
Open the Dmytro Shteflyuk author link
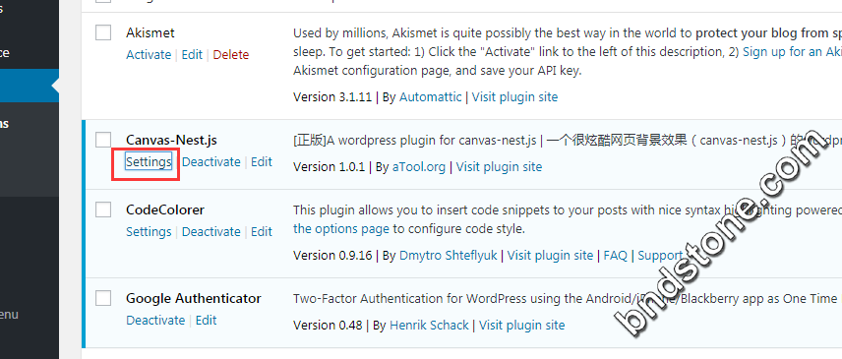(x=448, y=256)
